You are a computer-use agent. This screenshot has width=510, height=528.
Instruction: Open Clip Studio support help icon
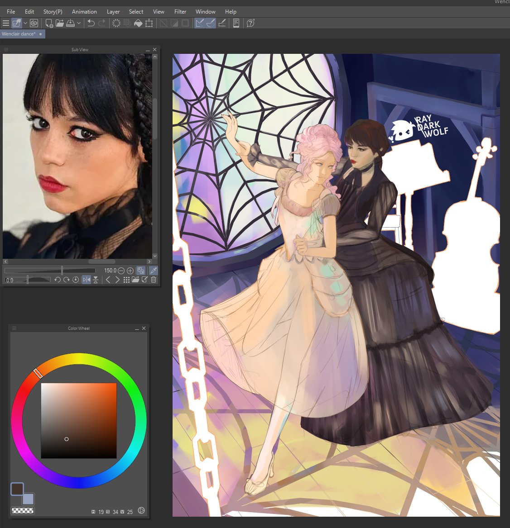click(250, 23)
